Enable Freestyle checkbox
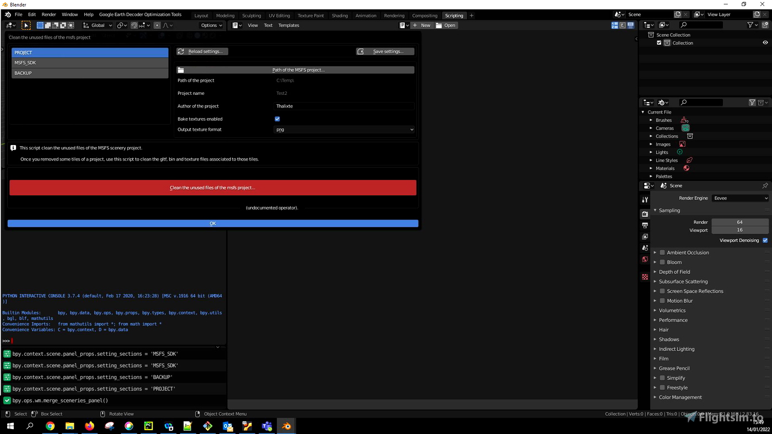 pyautogui.click(x=662, y=388)
